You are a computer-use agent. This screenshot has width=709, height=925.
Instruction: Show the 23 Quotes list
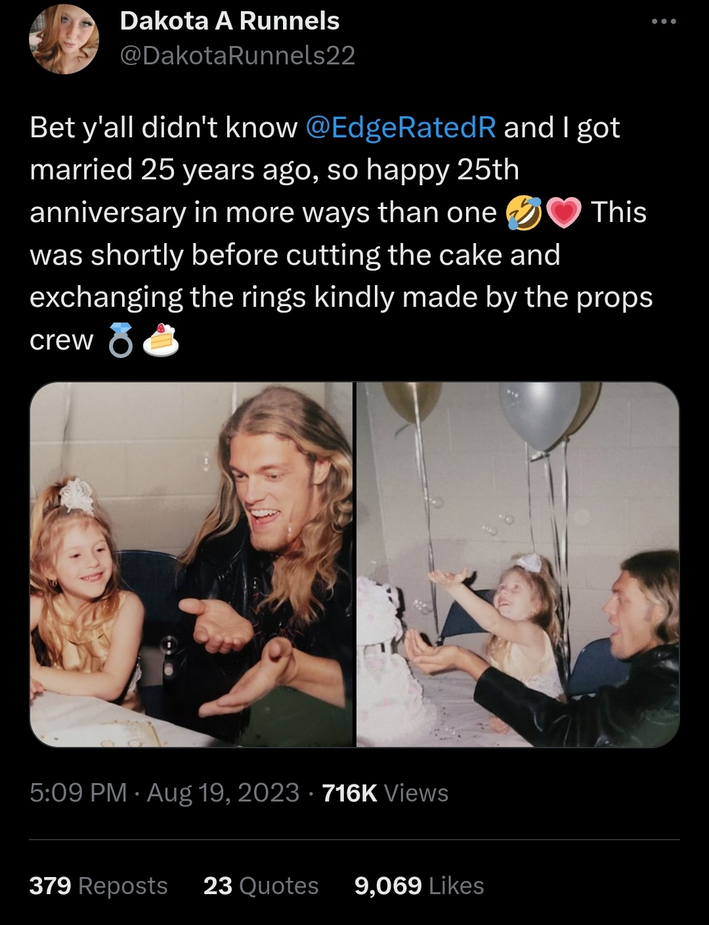coord(261,886)
